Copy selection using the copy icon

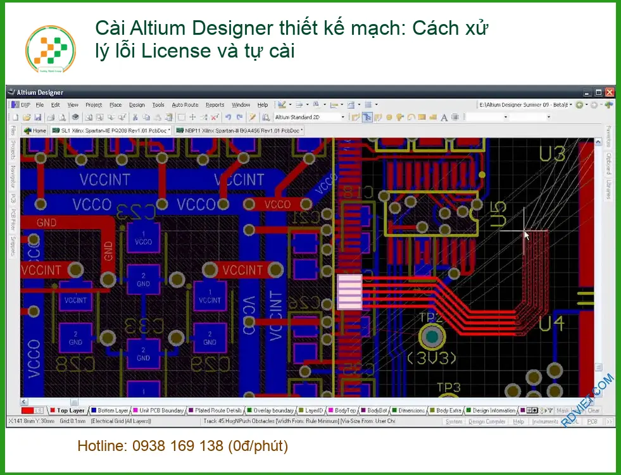click(x=146, y=117)
